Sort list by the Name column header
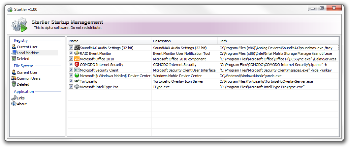The width and height of the screenshot is (350, 147). [109, 41]
